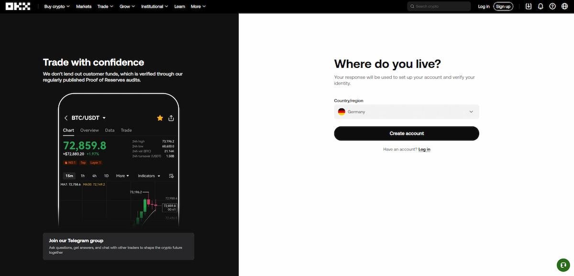
Task: Open the Institutional dropdown menu
Action: (155, 6)
